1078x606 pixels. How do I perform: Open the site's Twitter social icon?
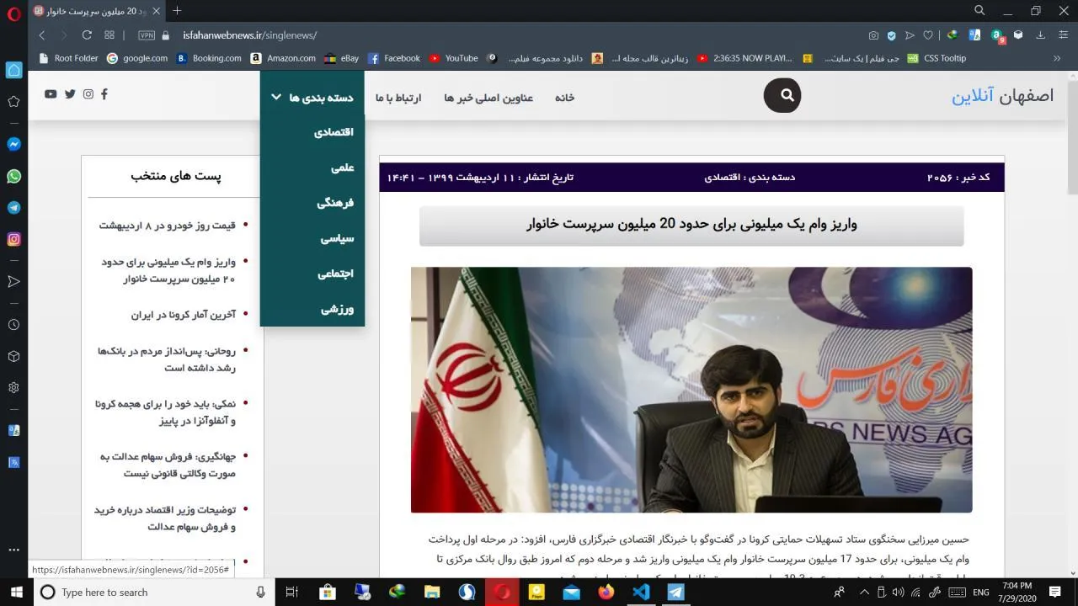pyautogui.click(x=70, y=94)
